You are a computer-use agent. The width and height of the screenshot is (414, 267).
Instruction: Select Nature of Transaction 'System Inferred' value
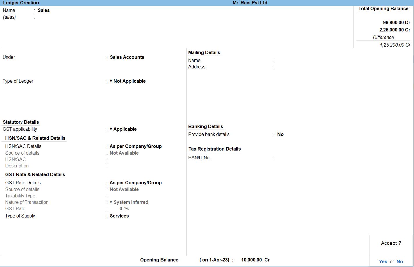tap(131, 202)
